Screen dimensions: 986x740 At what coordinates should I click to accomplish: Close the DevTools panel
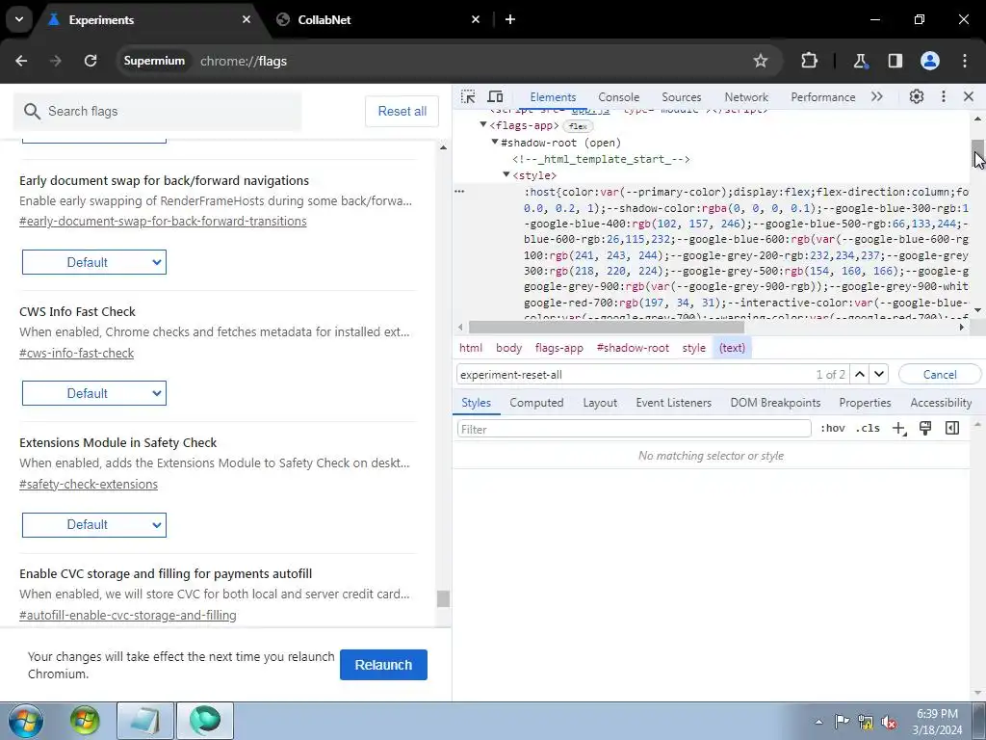(969, 97)
